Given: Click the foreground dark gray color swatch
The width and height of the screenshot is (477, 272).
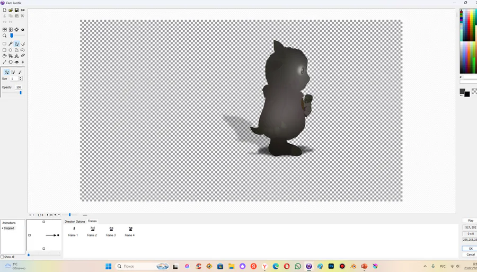Looking at the screenshot, I should [x=462, y=91].
